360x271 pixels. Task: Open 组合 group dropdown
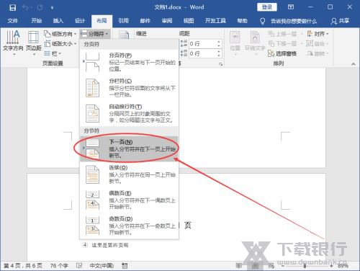click(x=318, y=44)
